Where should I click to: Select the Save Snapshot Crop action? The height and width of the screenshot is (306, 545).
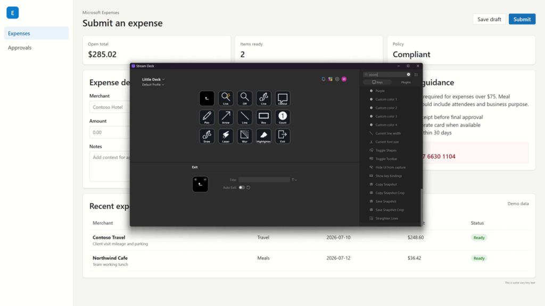tap(390, 210)
